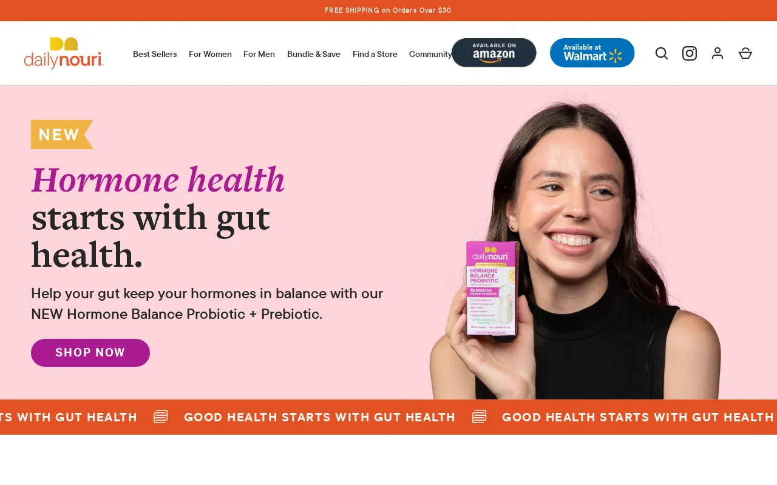Open the search magnifier icon
777x485 pixels.
(x=662, y=53)
